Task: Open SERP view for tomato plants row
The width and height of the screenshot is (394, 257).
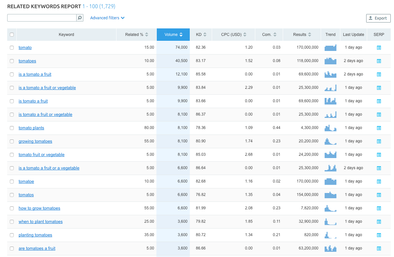Action: [x=379, y=128]
